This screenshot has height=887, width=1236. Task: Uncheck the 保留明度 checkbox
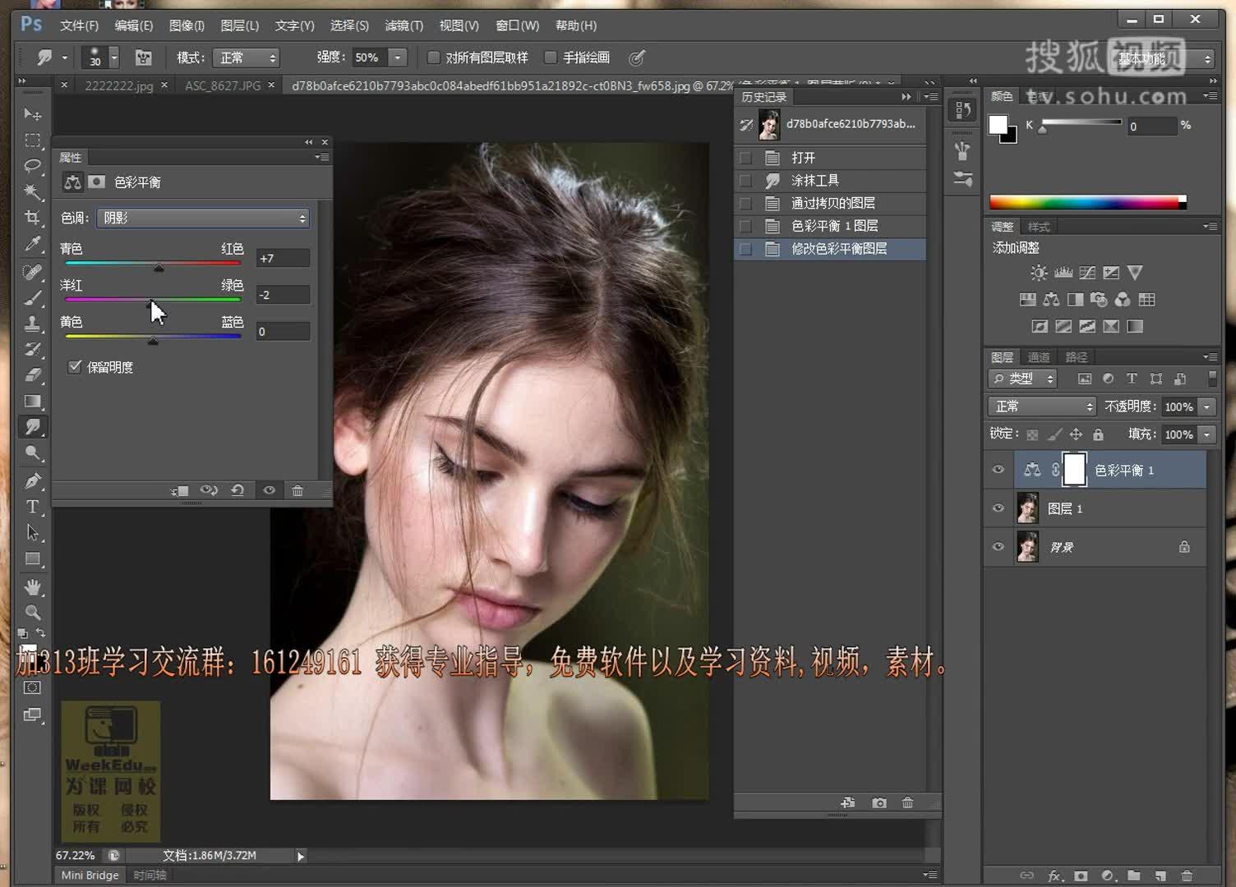[75, 367]
